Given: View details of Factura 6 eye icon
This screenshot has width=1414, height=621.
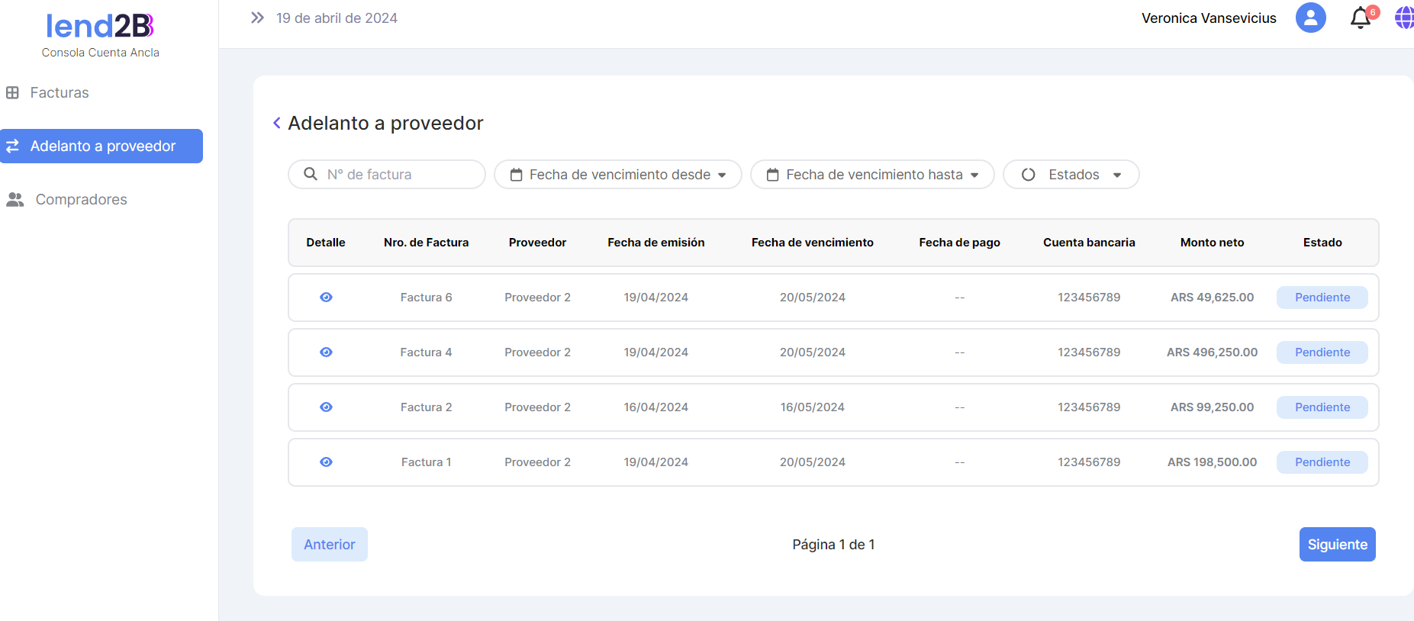Looking at the screenshot, I should [x=326, y=298].
